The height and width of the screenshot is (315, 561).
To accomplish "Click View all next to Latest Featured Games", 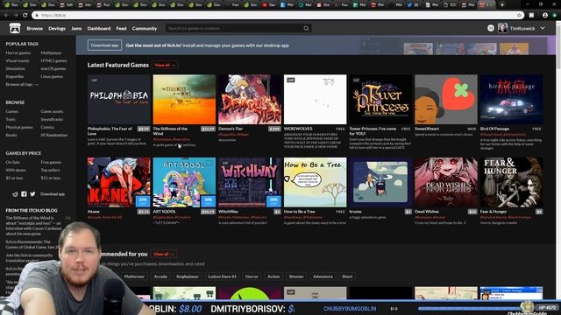I will coord(165,66).
